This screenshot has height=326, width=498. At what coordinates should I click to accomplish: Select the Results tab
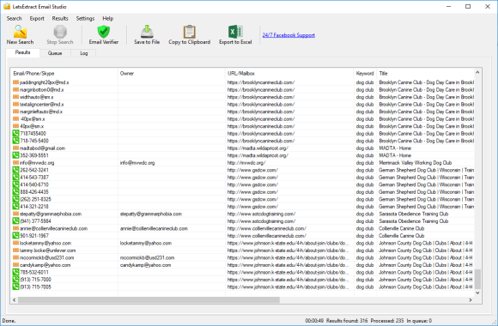point(22,52)
